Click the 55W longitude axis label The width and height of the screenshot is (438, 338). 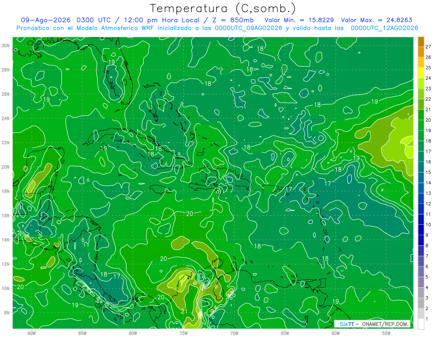[387, 333]
